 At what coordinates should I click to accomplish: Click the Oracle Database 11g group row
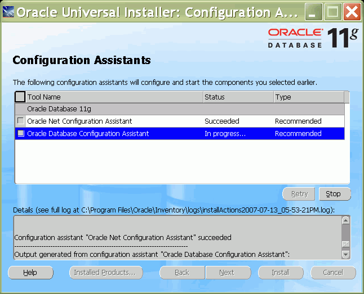[x=113, y=109]
